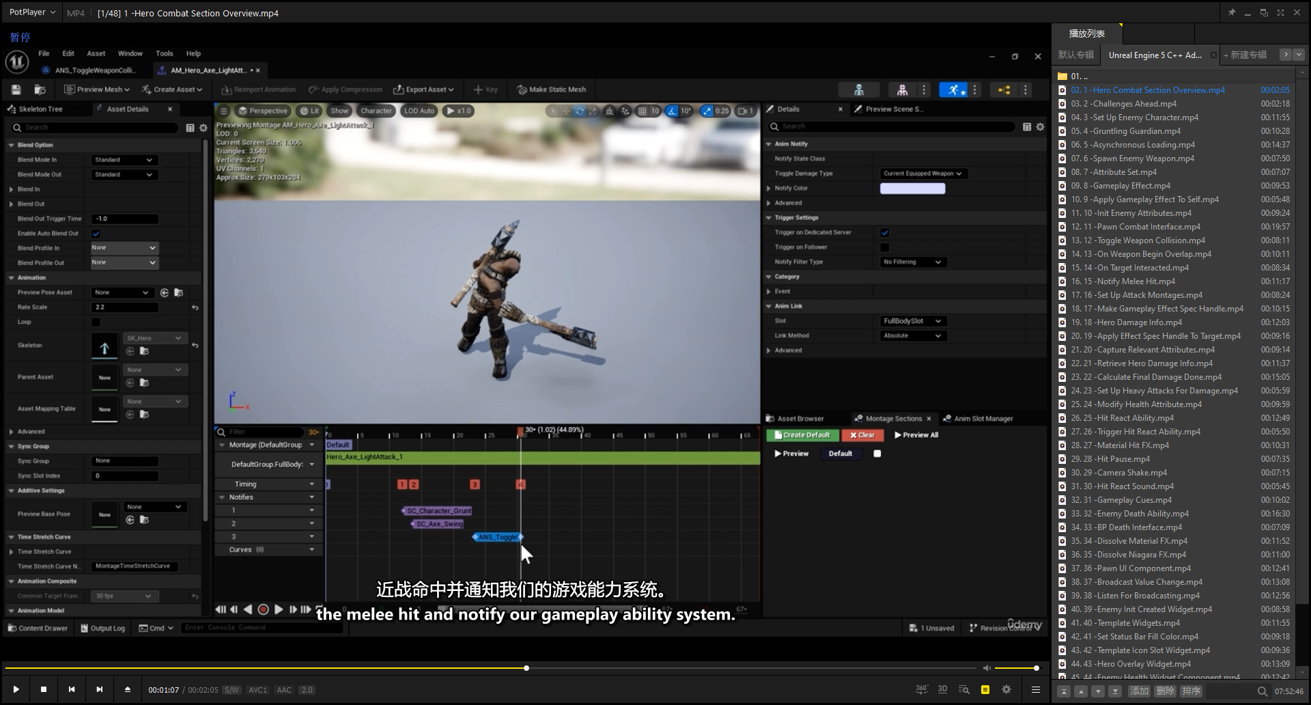Viewport: 1311px width, 705px height.
Task: Click the yellow subtitle icon in PotPlayer
Action: coord(985,690)
